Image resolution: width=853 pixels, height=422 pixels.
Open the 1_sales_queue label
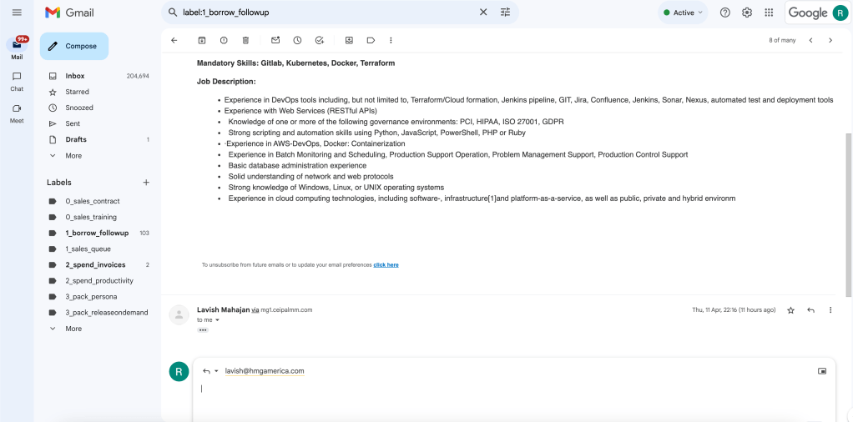[x=88, y=249]
